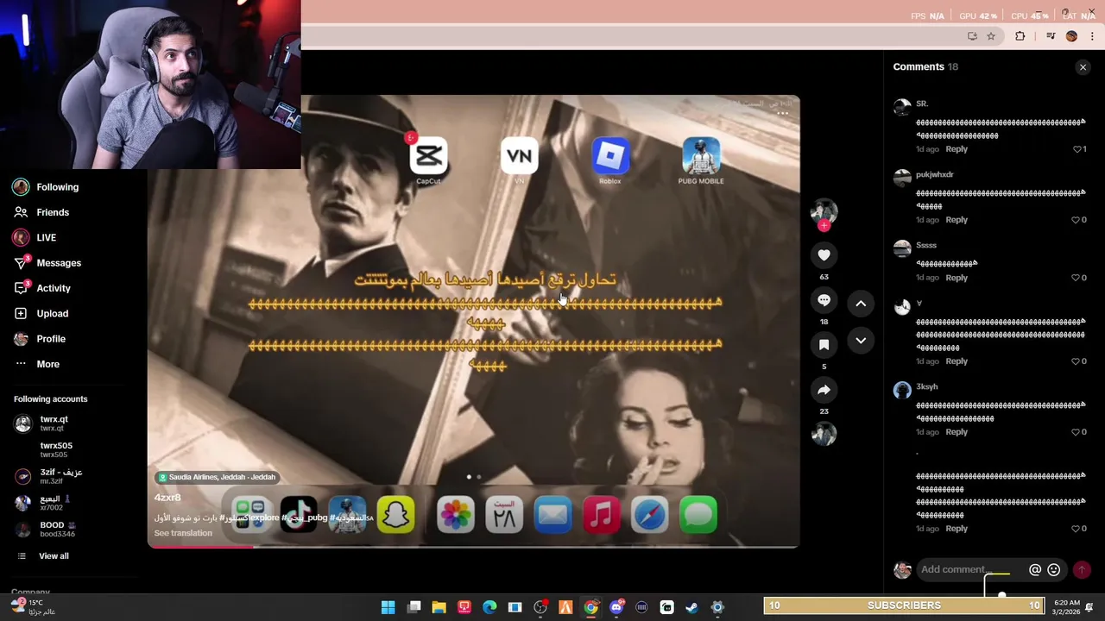1105x621 pixels.
Task: Open Discord from the taskbar
Action: click(x=616, y=607)
